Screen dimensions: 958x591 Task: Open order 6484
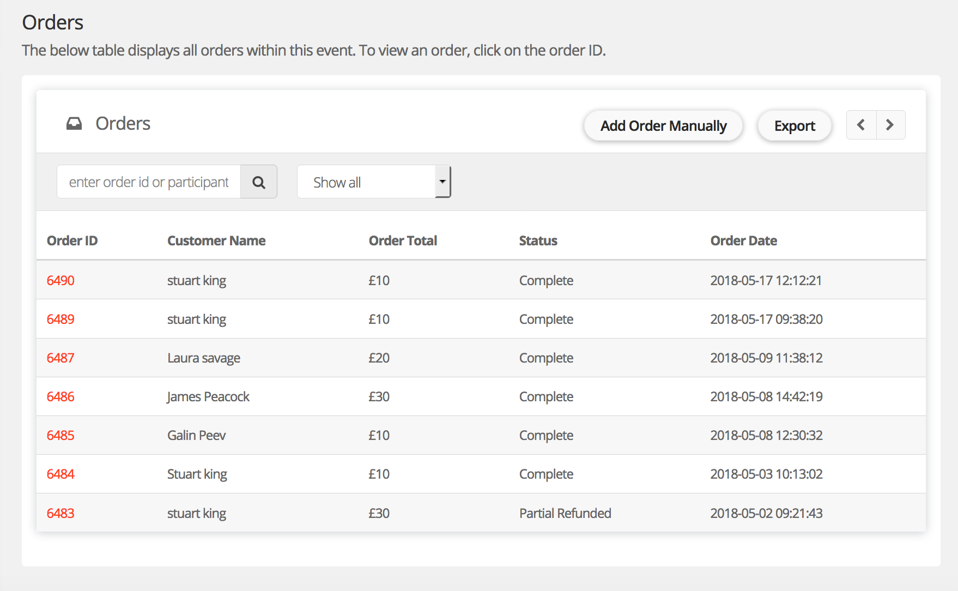[60, 474]
